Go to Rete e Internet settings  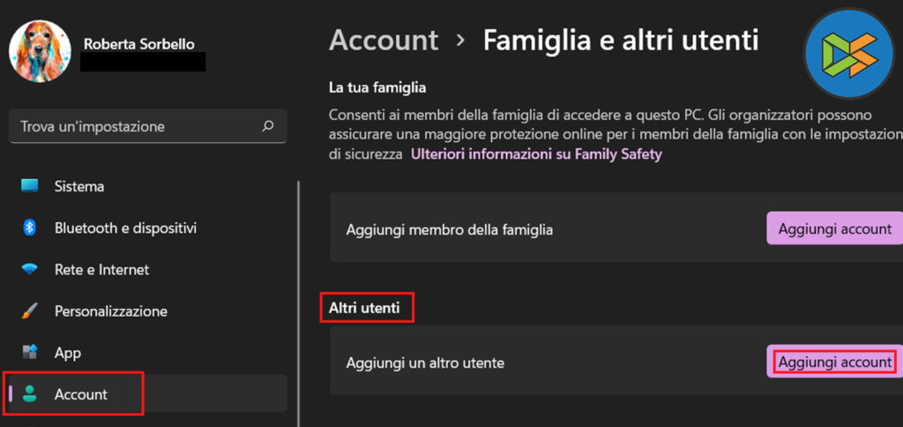click(x=101, y=269)
